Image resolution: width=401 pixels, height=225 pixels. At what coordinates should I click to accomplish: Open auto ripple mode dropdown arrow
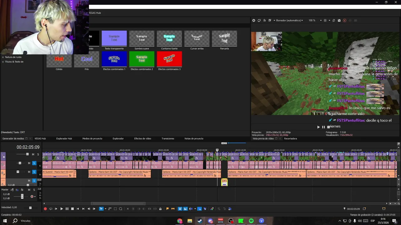(x=195, y=209)
